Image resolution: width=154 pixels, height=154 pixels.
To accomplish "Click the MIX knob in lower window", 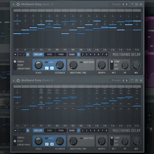I will pos(136,141).
